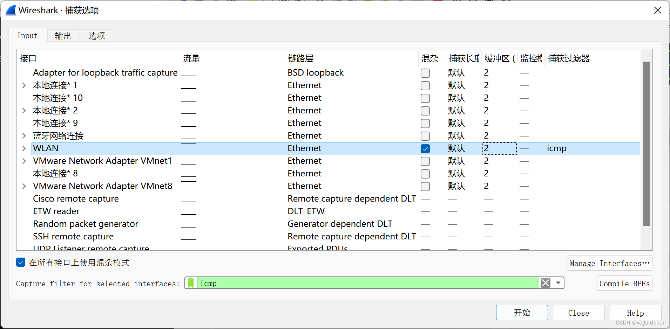Expand VMware Network Adapter VMnet1 row
This screenshot has height=329, width=670.
24,161
